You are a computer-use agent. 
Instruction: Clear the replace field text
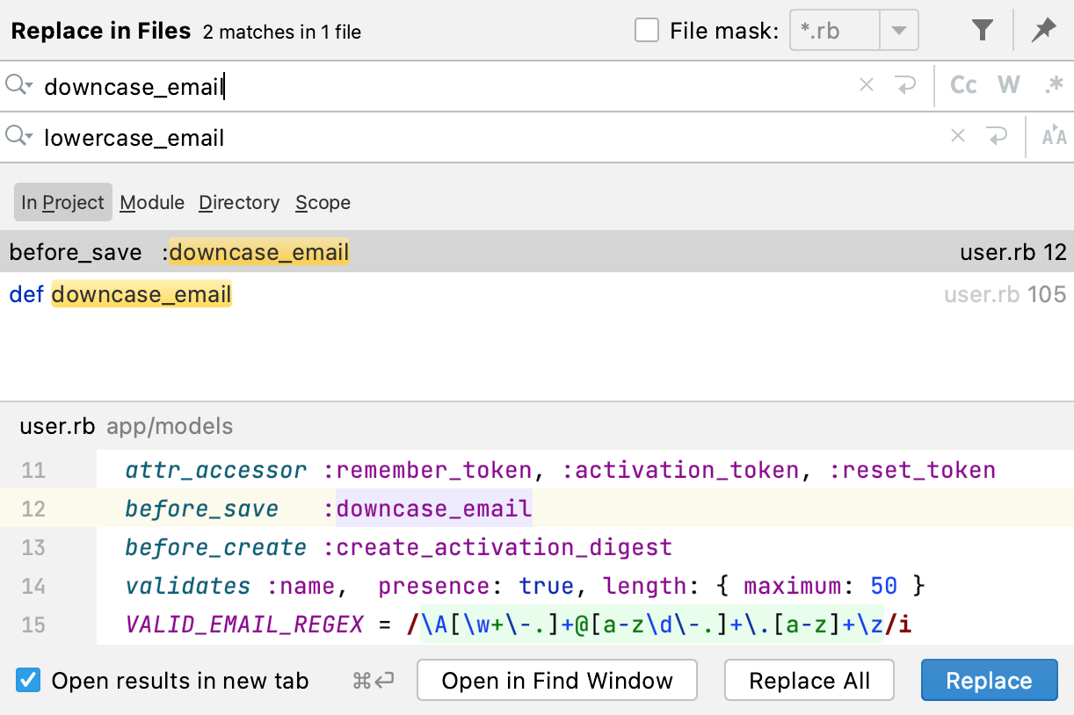[958, 136]
